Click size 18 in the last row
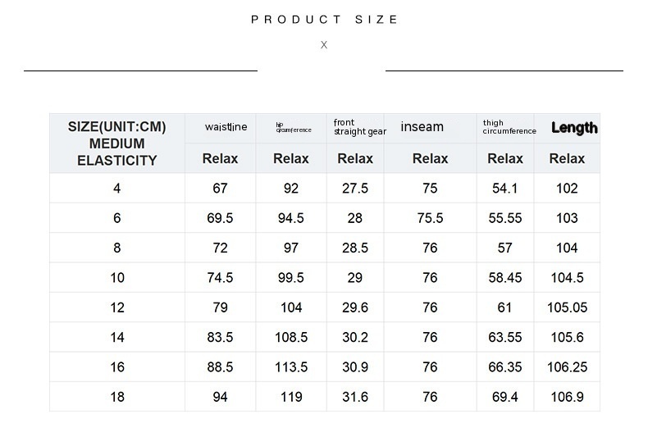Screen dimensions: 648x446 [117, 397]
